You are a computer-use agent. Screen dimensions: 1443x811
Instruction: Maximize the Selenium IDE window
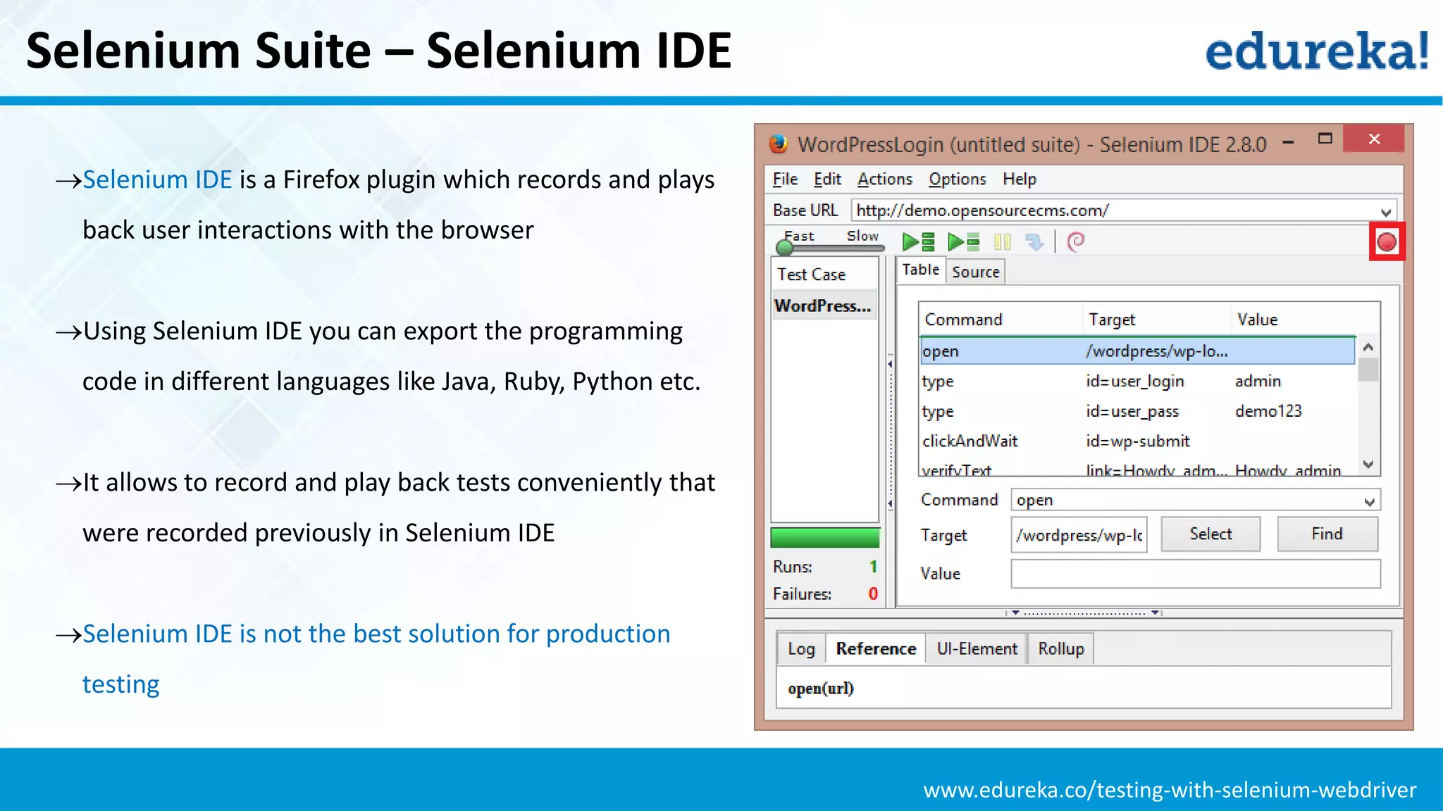click(1325, 139)
